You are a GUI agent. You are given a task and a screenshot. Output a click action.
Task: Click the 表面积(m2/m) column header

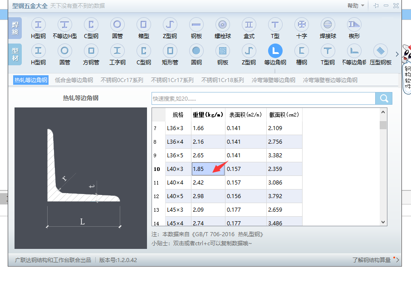coord(245,115)
